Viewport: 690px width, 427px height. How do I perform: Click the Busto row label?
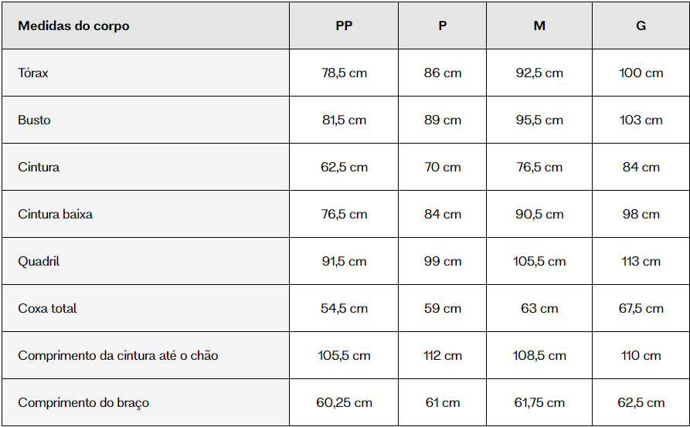pos(34,120)
